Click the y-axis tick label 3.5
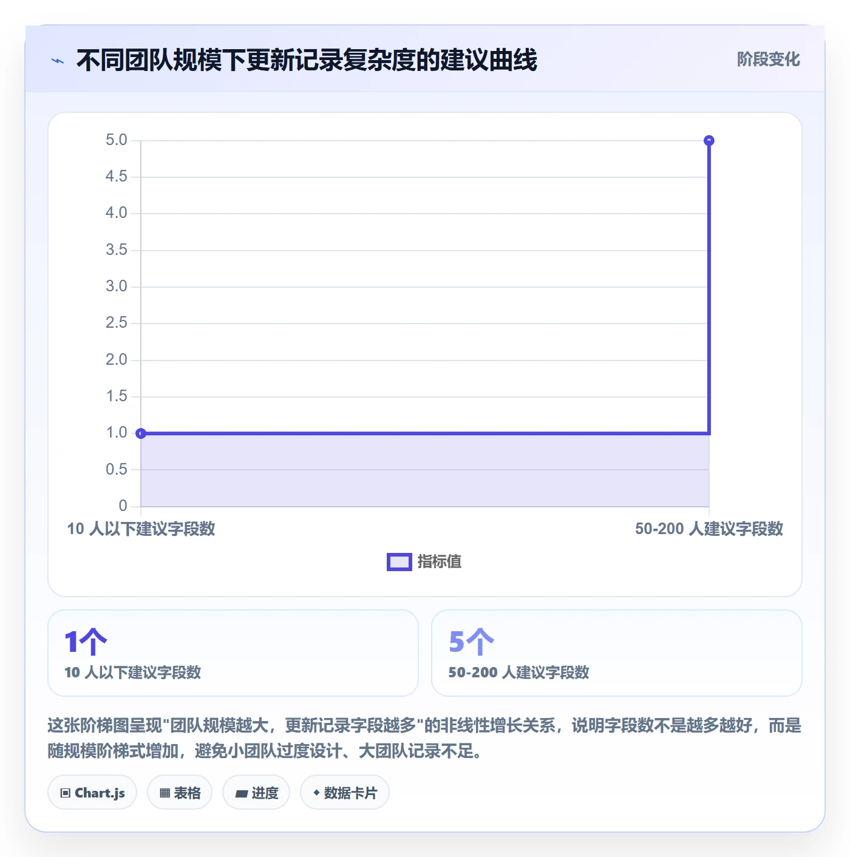Viewport: 850px width, 857px height. tap(117, 249)
